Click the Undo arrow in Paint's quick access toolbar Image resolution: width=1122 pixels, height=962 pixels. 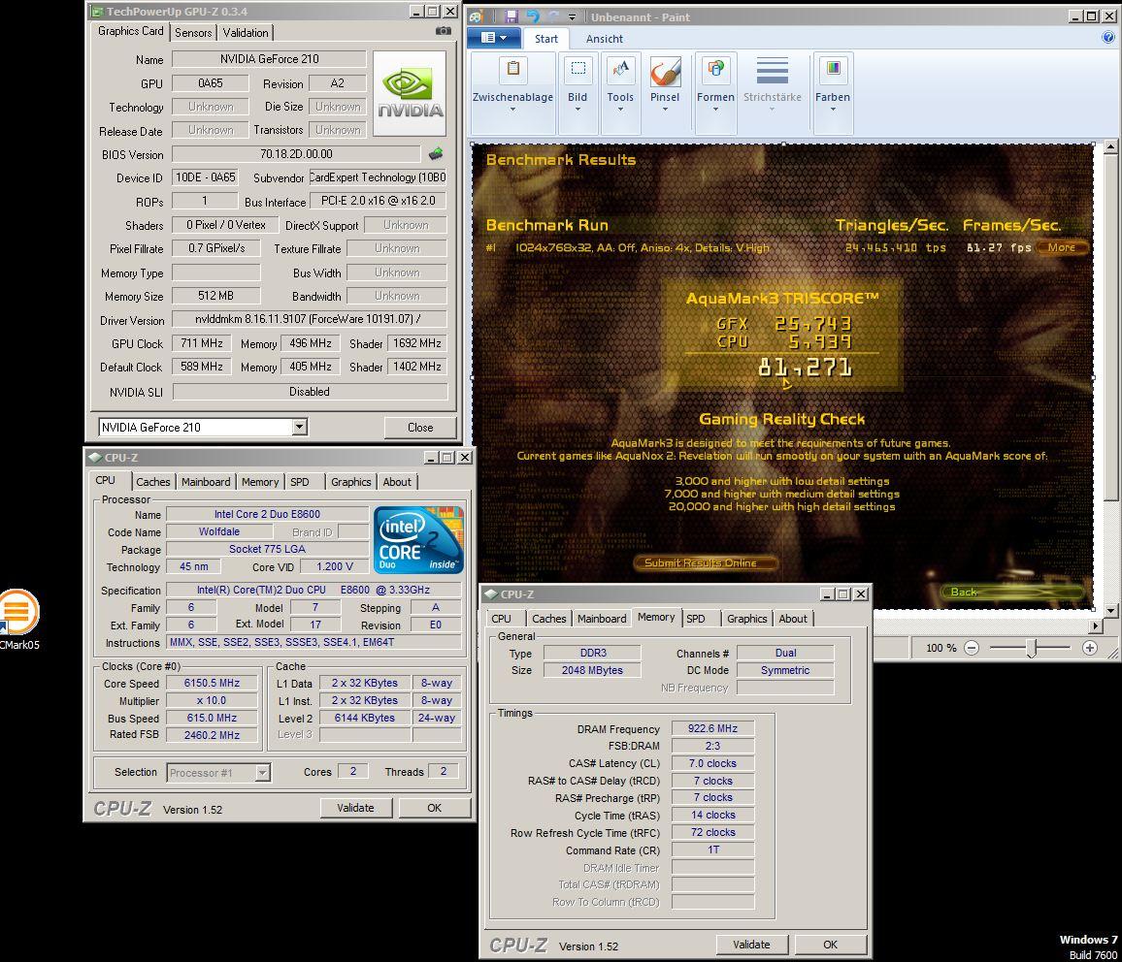click(x=533, y=16)
